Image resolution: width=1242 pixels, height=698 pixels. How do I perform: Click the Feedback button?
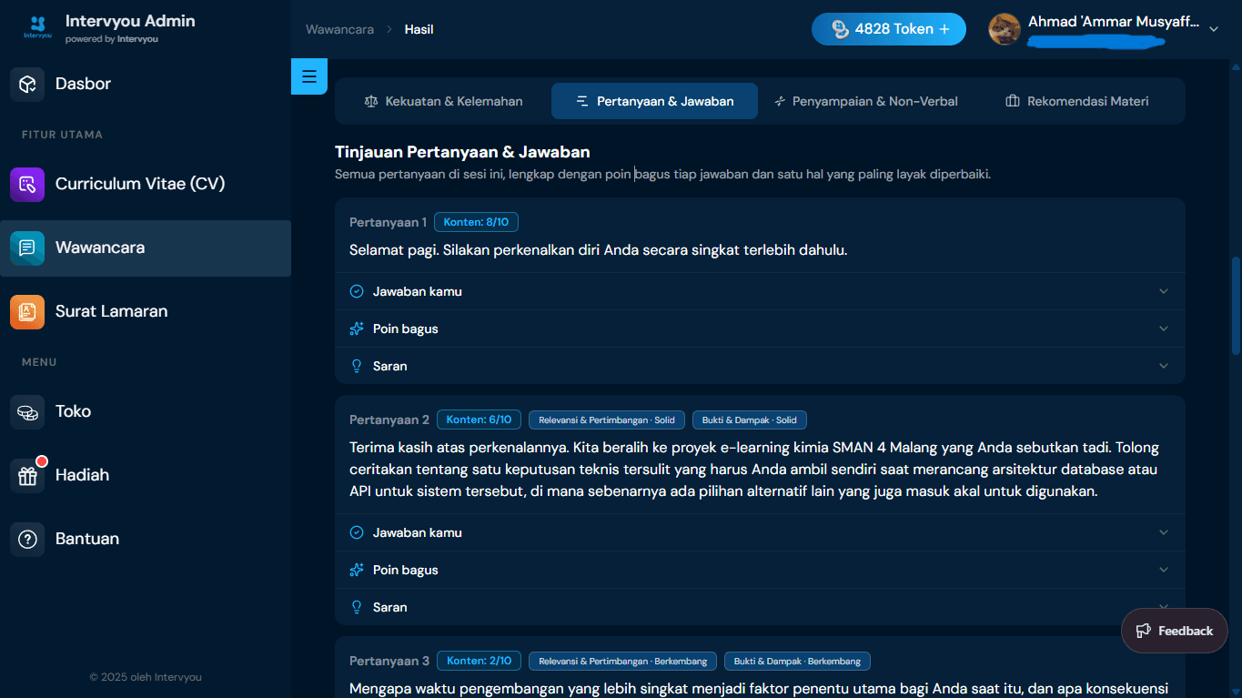(x=1175, y=631)
